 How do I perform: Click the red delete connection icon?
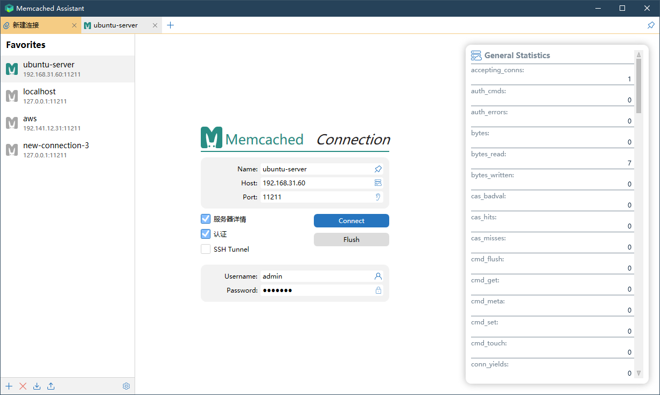pos(23,386)
